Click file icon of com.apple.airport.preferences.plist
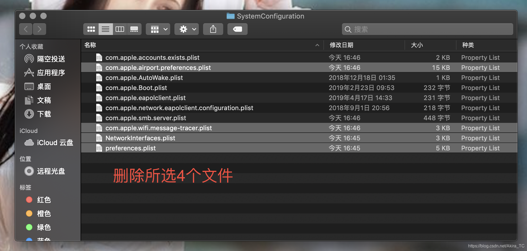The height and width of the screenshot is (251, 527). pos(99,68)
